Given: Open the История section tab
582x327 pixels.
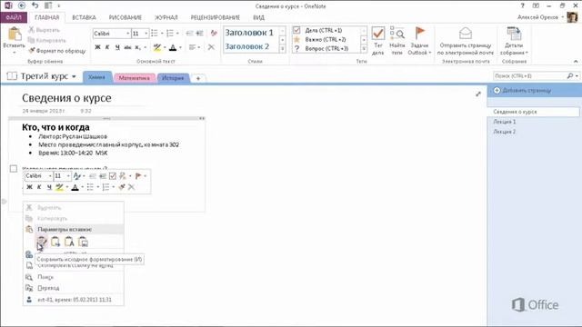Looking at the screenshot, I should point(173,78).
